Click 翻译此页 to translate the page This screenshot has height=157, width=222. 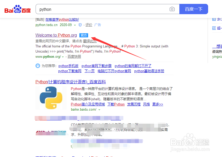[90, 41]
